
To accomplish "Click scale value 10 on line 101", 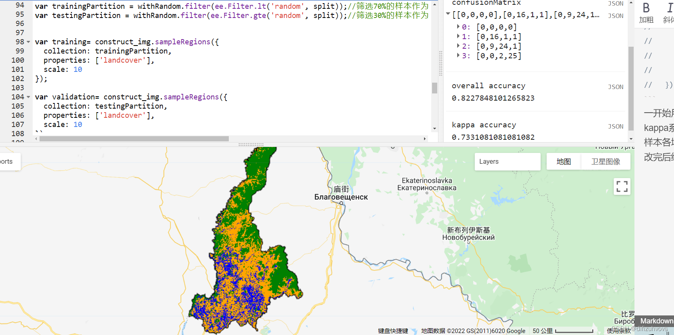I will [x=78, y=69].
